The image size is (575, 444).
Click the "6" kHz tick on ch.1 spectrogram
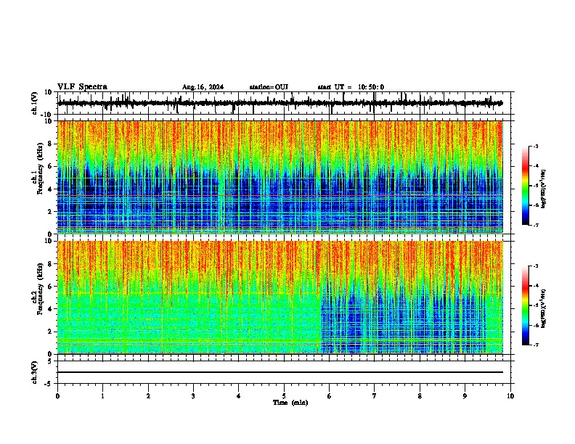(51, 166)
